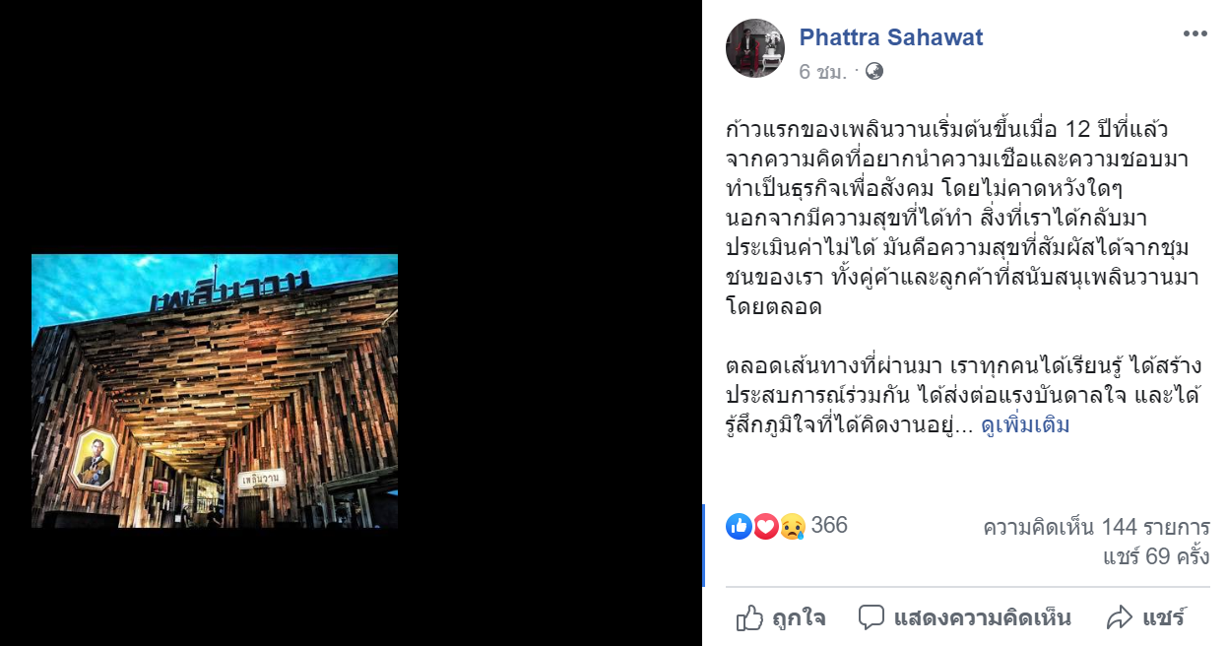Click the wooden building photo
Viewport: 1227px width, 646px height.
pos(215,391)
